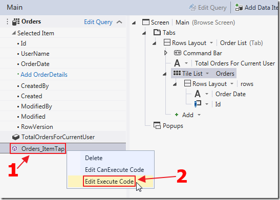Open the Rows Layout Order List control dropdown

coord(211,43)
